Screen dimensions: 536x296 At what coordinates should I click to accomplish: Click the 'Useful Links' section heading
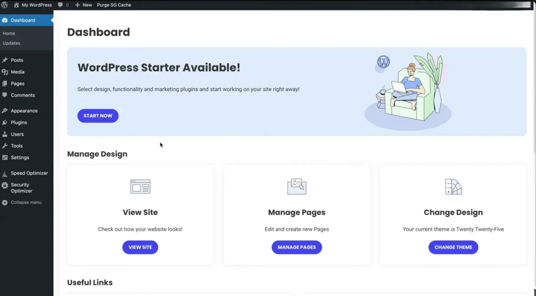(90, 282)
